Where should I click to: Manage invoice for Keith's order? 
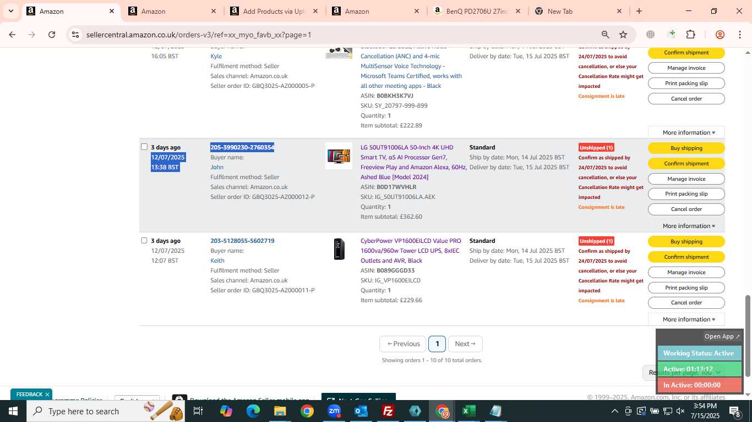point(686,272)
